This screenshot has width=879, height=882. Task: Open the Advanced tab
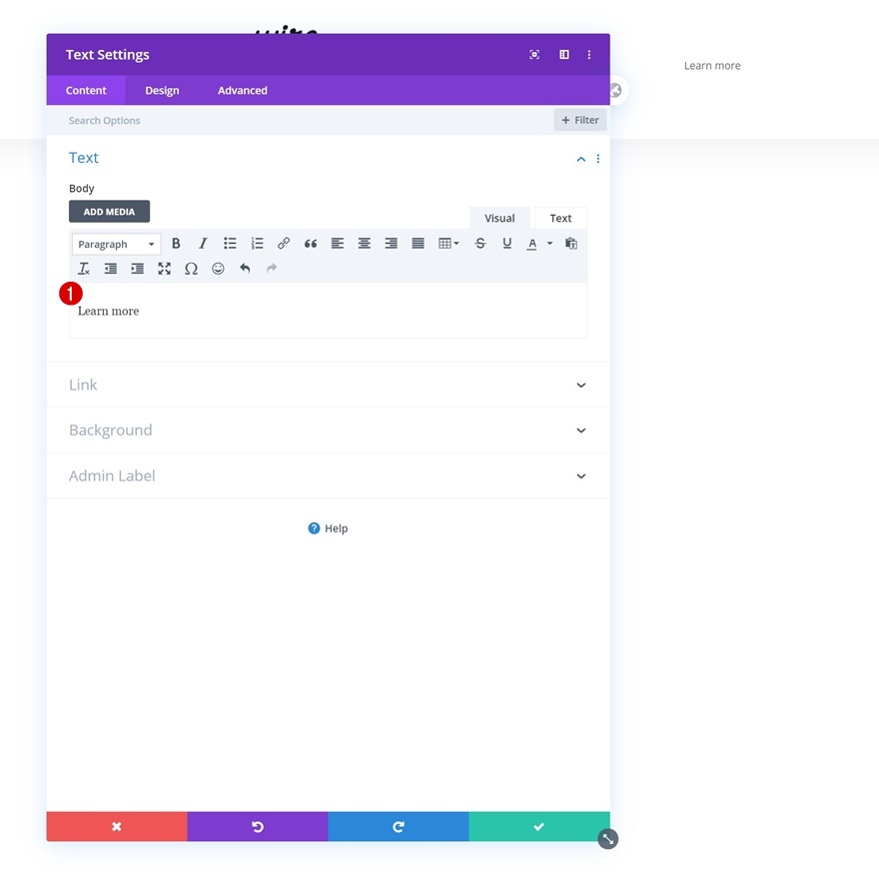click(243, 91)
